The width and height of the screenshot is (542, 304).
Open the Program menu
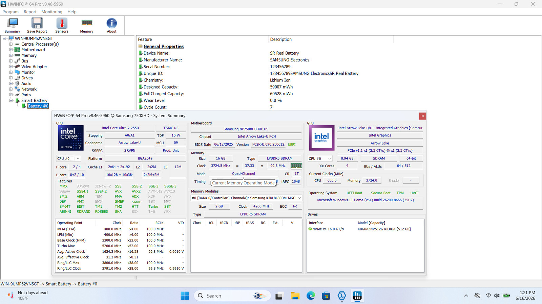pyautogui.click(x=11, y=12)
